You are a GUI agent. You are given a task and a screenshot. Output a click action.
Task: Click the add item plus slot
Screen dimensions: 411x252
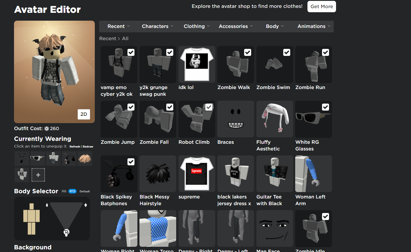[x=38, y=175]
